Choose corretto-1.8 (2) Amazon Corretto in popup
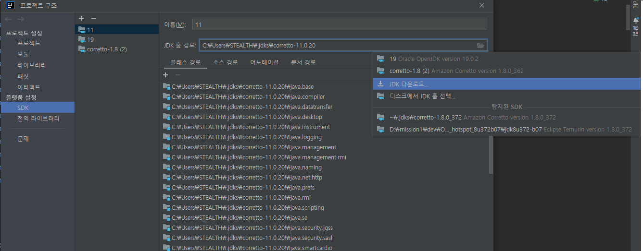The width and height of the screenshot is (643, 251). point(507,71)
